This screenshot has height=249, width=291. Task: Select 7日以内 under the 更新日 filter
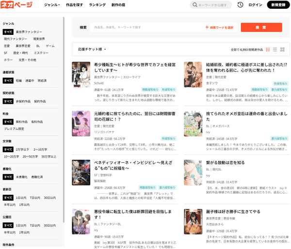tap(35, 198)
